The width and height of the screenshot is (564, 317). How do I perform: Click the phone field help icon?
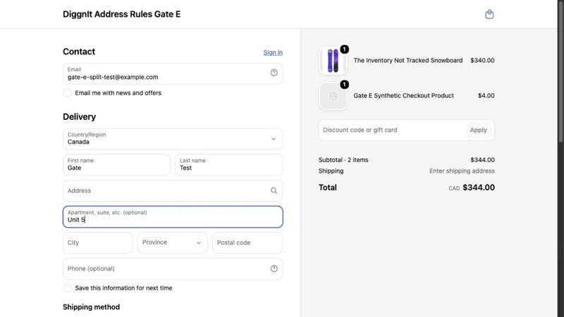point(274,268)
